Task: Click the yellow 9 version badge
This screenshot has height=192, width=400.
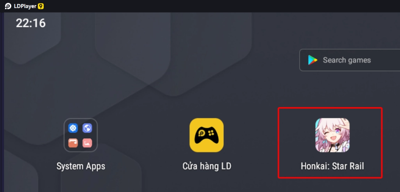Action: (x=41, y=6)
